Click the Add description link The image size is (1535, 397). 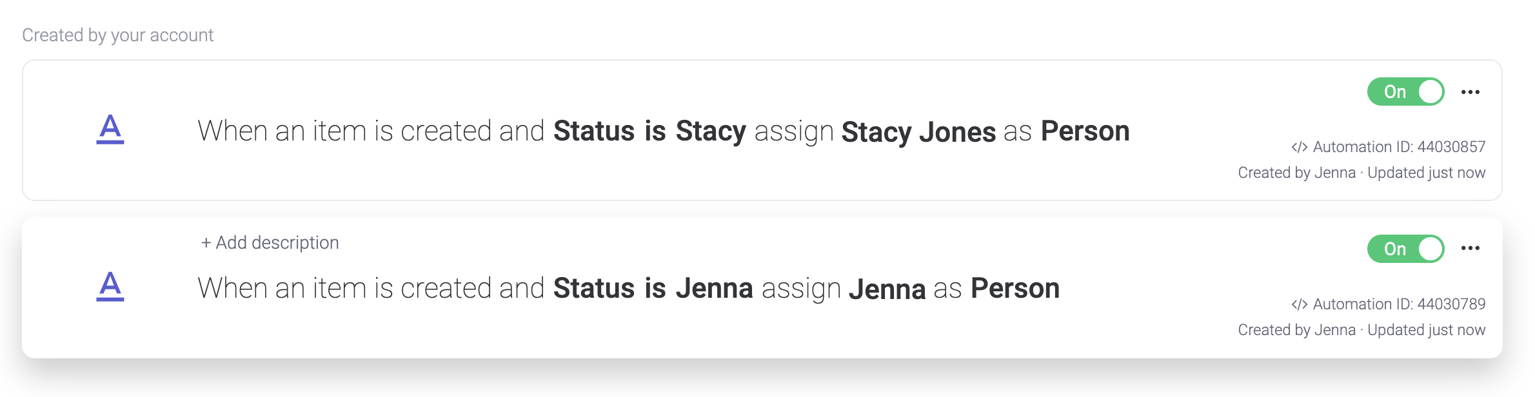pyautogui.click(x=270, y=243)
